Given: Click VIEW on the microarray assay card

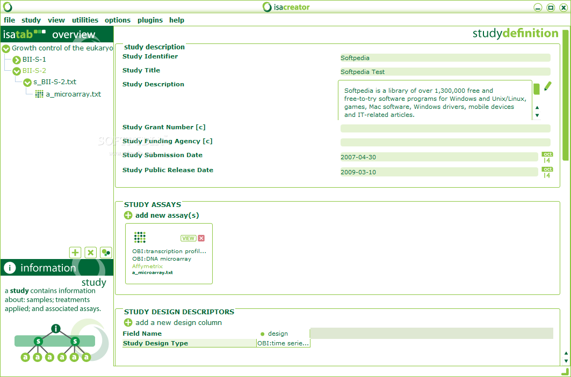Looking at the screenshot, I should [188, 238].
